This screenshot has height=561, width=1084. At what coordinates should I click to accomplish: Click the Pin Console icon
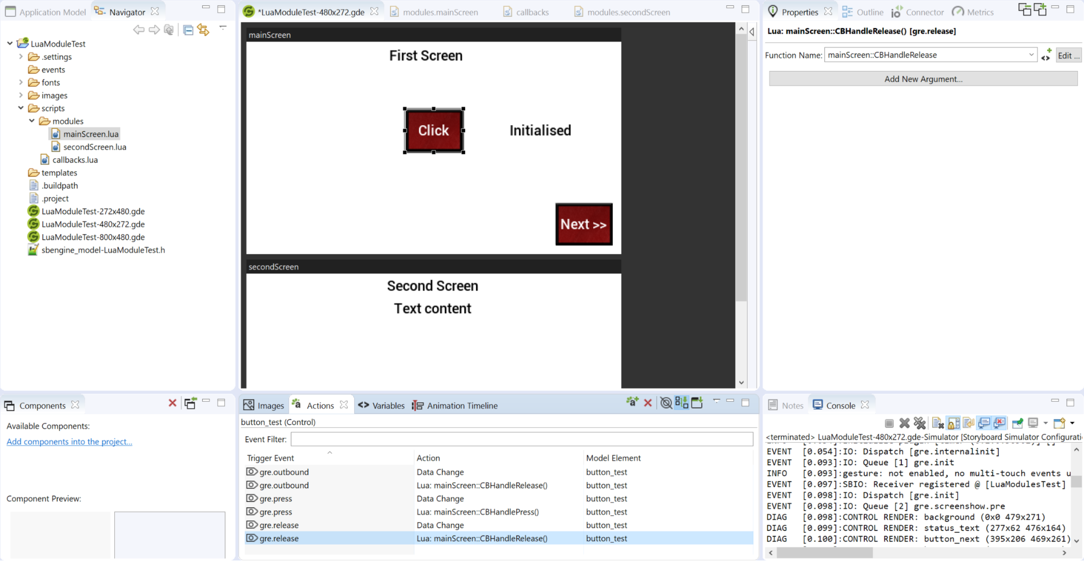pos(1017,423)
